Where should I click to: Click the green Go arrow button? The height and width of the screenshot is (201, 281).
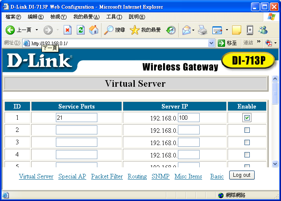(221, 43)
